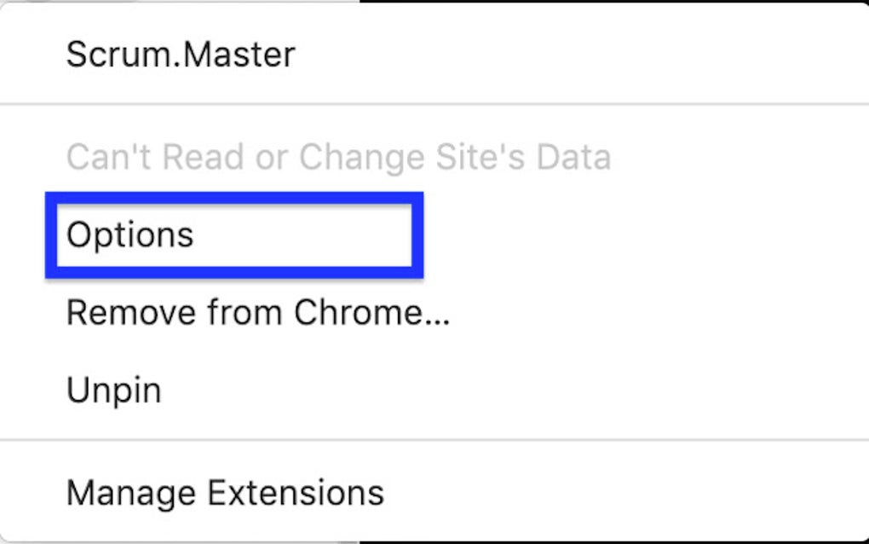
Task: Click Scrum.Master at the top of the menu
Action: [x=180, y=55]
